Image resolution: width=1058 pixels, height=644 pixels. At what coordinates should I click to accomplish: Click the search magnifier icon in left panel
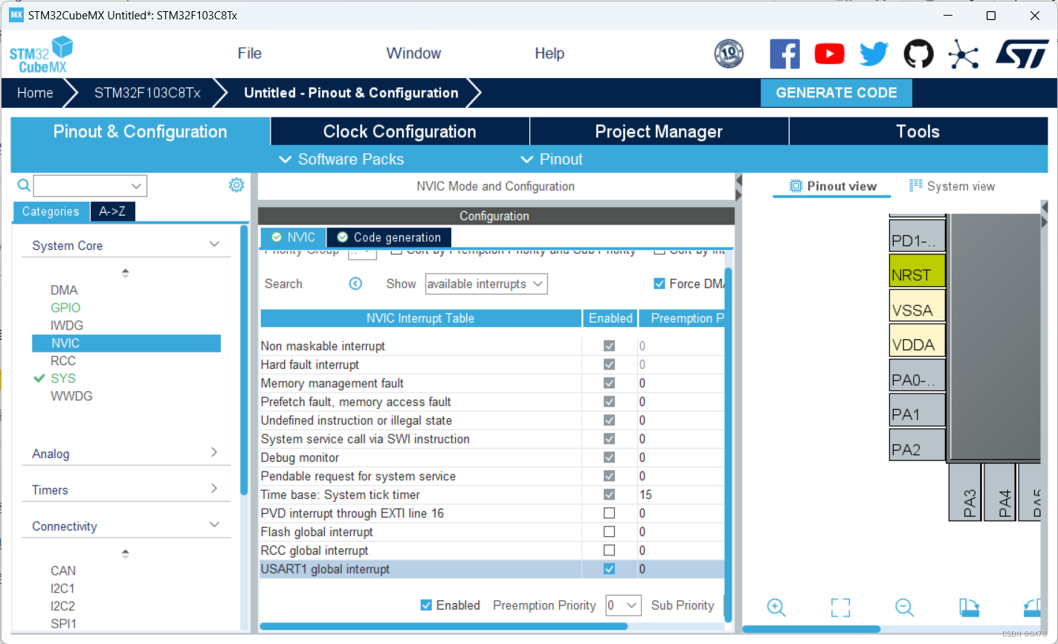click(24, 185)
